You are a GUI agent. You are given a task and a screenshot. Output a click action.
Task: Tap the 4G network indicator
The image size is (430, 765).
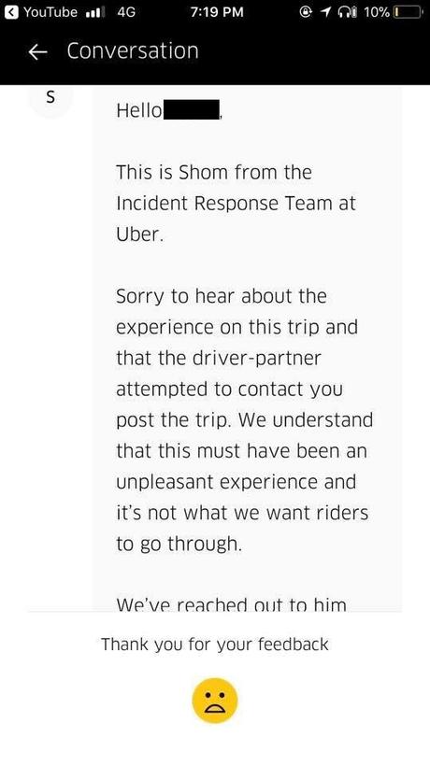[126, 12]
